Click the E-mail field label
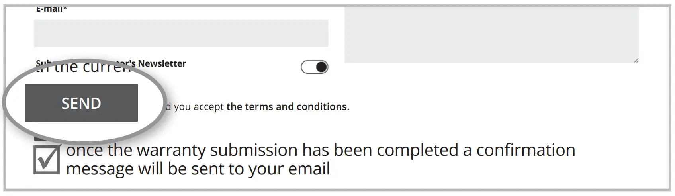The height and width of the screenshot is (196, 675). coord(49,9)
